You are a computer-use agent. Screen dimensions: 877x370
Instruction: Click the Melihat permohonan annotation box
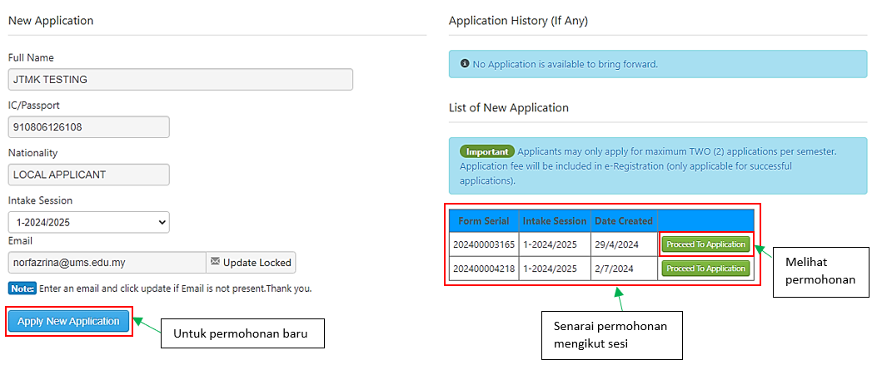coord(820,271)
